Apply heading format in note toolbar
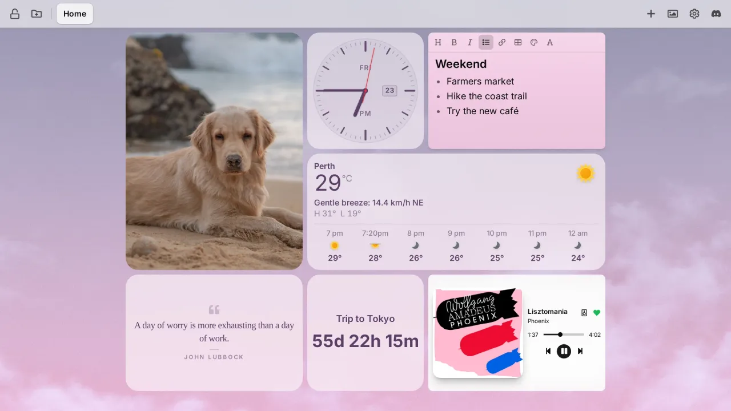 [x=438, y=42]
